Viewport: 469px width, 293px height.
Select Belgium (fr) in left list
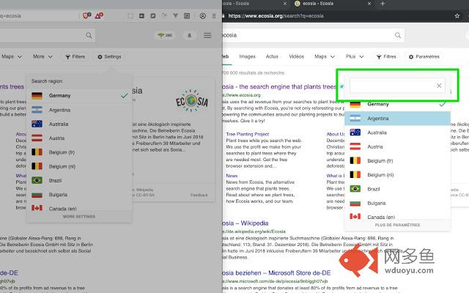(79, 152)
